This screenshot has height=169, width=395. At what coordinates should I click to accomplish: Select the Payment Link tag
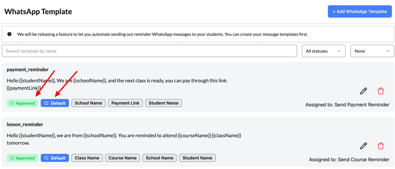click(125, 103)
